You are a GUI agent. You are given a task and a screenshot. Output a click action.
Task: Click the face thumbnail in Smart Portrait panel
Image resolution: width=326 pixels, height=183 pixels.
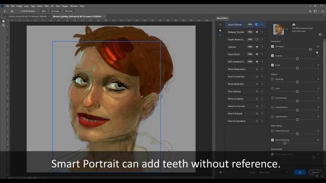[x=279, y=29]
